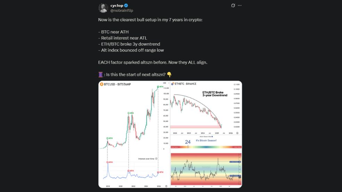Open the attached chart image

click(x=170, y=134)
